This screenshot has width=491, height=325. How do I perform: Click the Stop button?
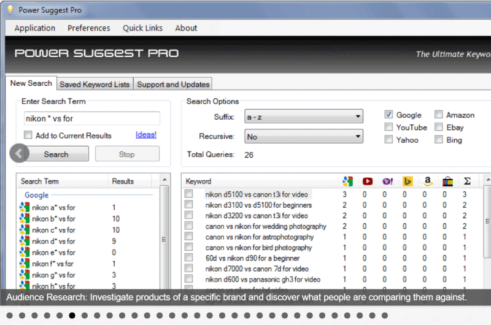tap(127, 154)
